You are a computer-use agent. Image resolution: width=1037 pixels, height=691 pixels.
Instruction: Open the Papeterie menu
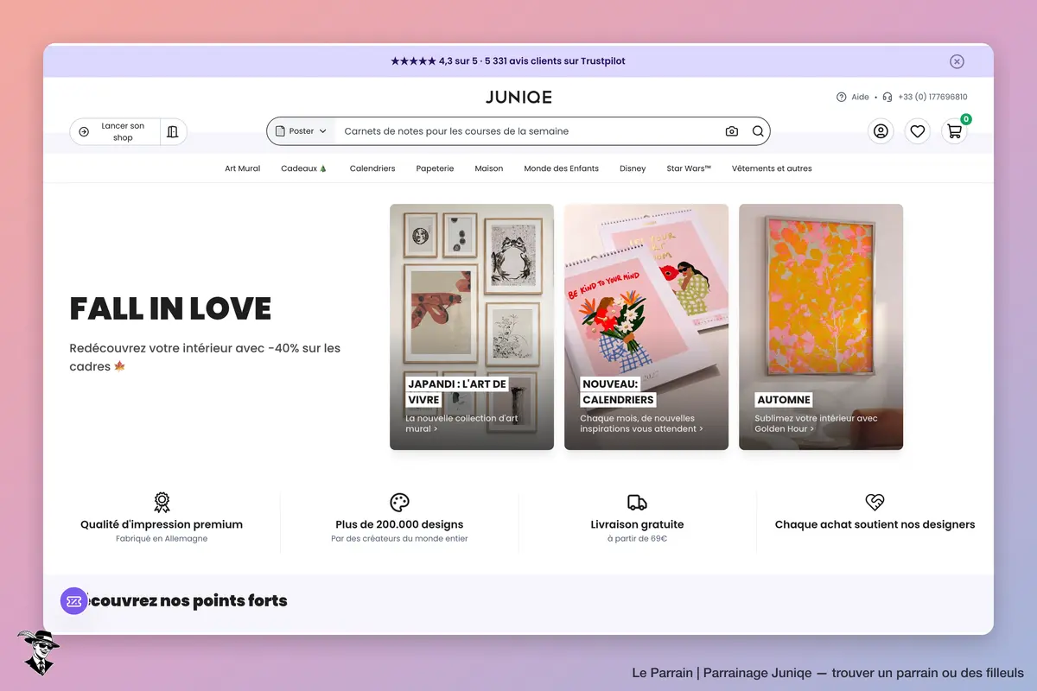[435, 168]
